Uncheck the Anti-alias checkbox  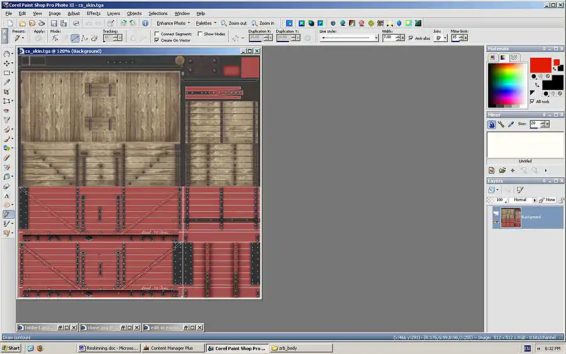[411, 38]
